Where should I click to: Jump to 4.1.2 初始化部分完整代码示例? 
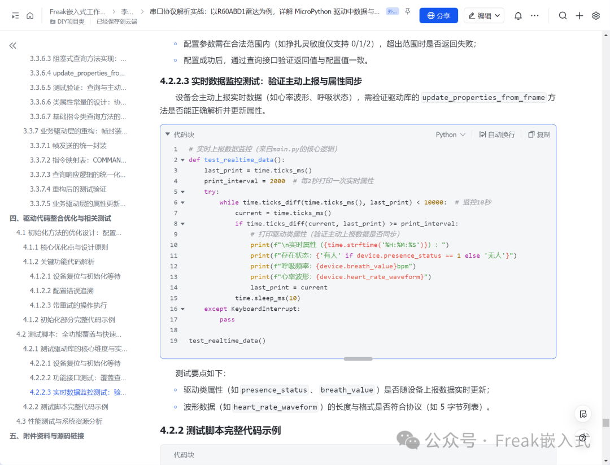pos(69,320)
